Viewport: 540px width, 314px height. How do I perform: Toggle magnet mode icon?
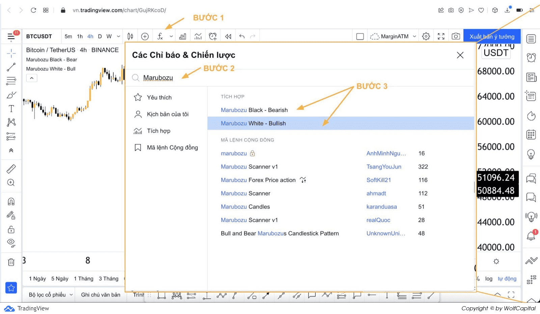(11, 201)
